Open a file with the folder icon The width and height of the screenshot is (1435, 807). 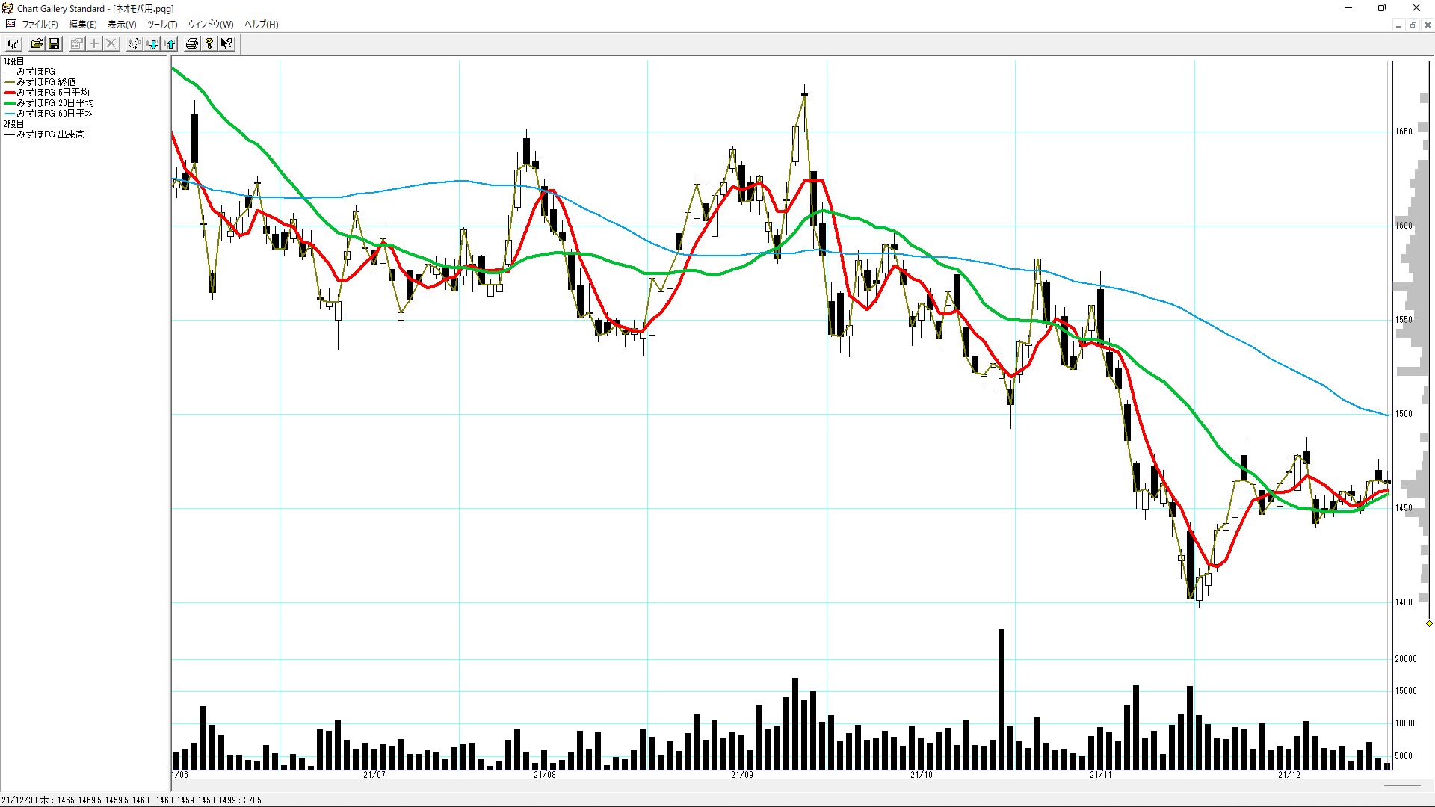37,43
